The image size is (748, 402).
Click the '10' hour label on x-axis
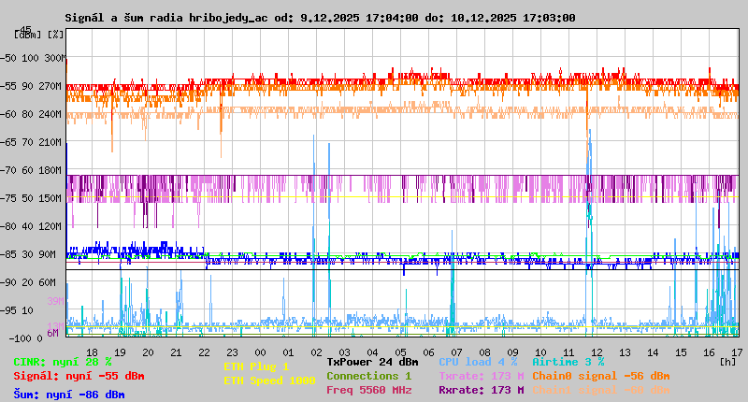click(x=541, y=352)
